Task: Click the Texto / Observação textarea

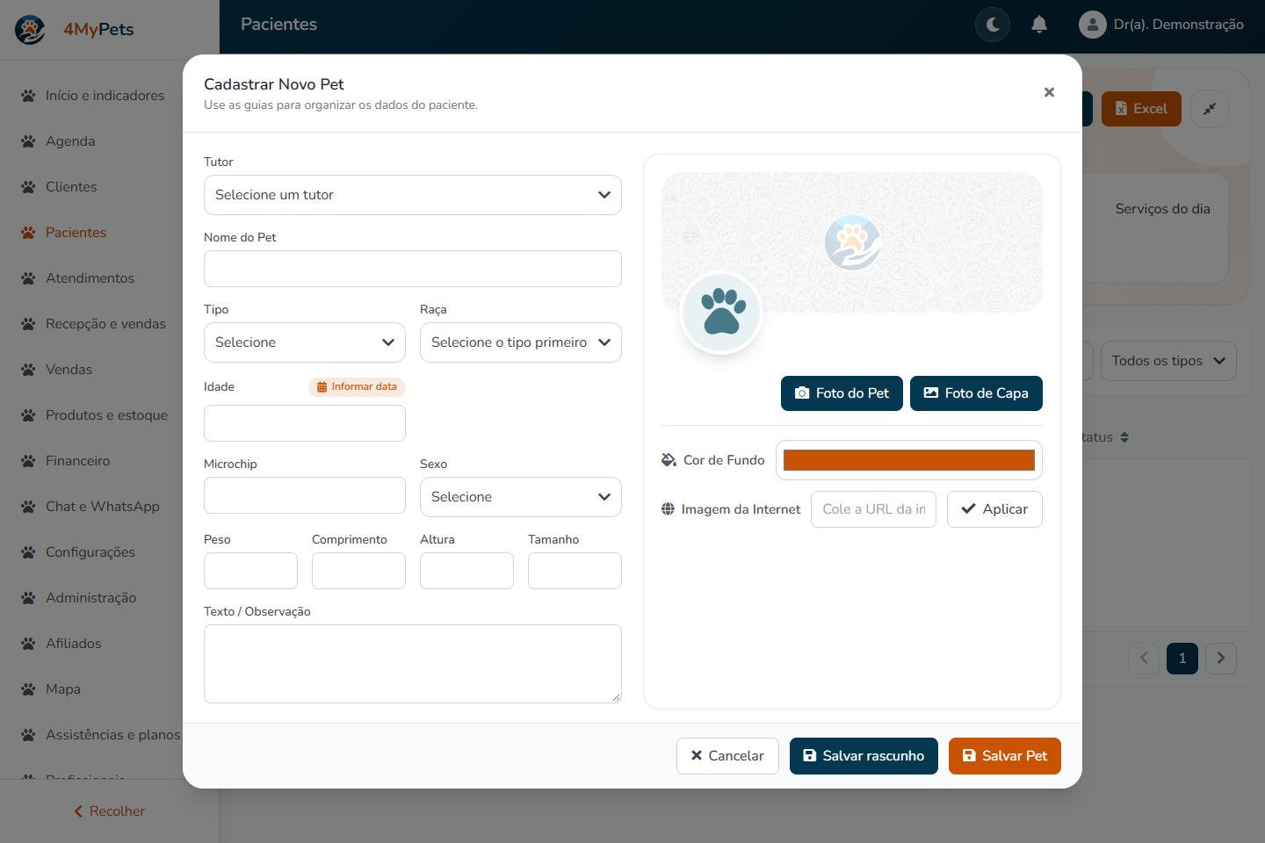Action: click(x=413, y=664)
